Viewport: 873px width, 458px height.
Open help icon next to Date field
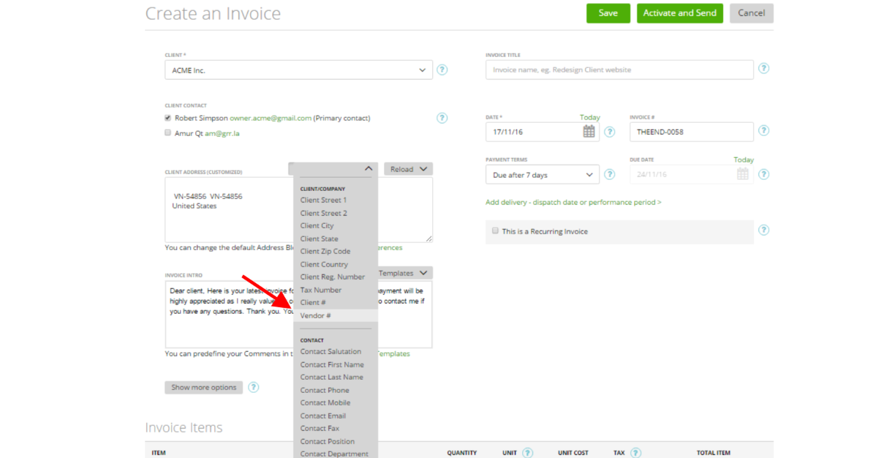[610, 132]
